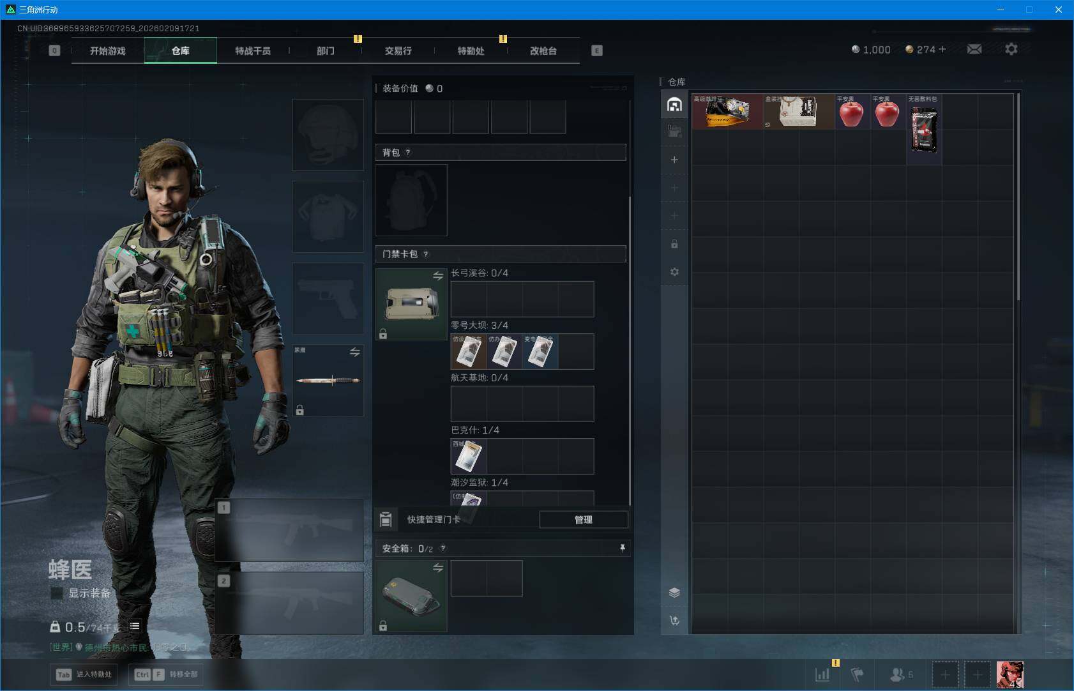Screen dimensions: 1074x691
Task: Click the lock icon on the safe box slot
Action: pos(383,626)
